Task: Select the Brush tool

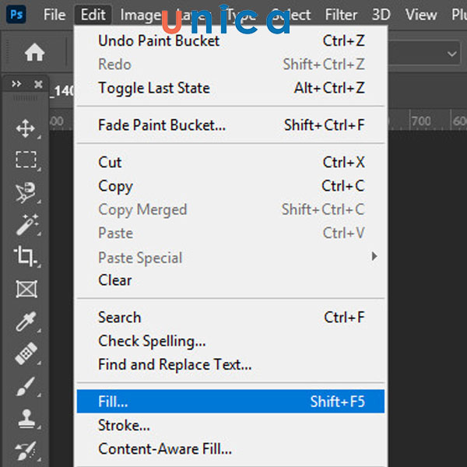Action: click(x=26, y=387)
